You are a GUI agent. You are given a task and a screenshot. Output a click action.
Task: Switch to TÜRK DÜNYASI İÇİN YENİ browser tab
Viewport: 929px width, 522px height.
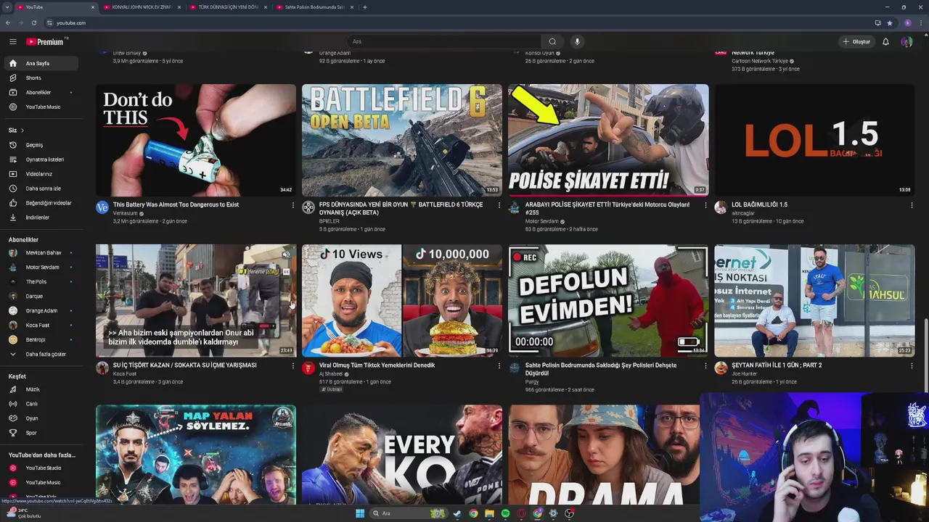click(228, 7)
